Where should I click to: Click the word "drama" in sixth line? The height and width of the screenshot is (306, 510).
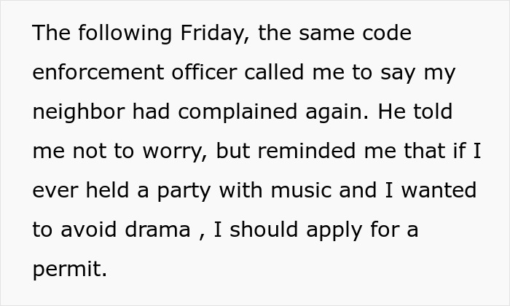click(x=158, y=229)
